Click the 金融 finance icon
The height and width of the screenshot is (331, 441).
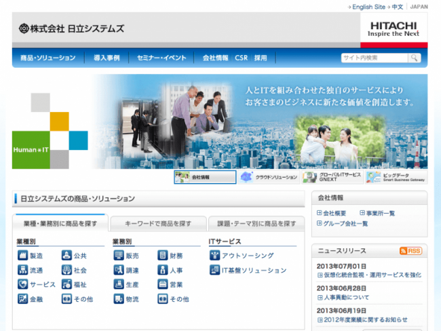[22, 299]
